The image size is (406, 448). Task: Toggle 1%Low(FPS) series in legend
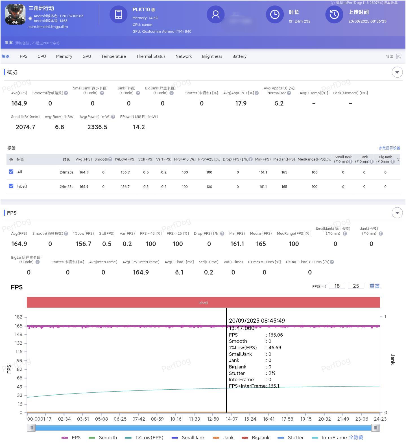(144, 438)
